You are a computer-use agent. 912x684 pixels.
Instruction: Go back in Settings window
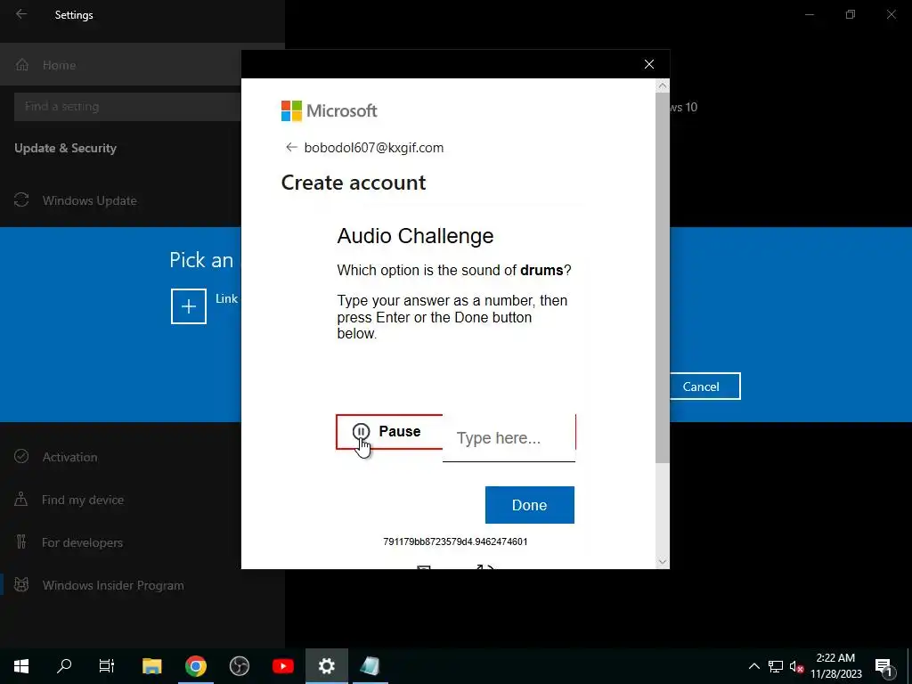point(21,14)
